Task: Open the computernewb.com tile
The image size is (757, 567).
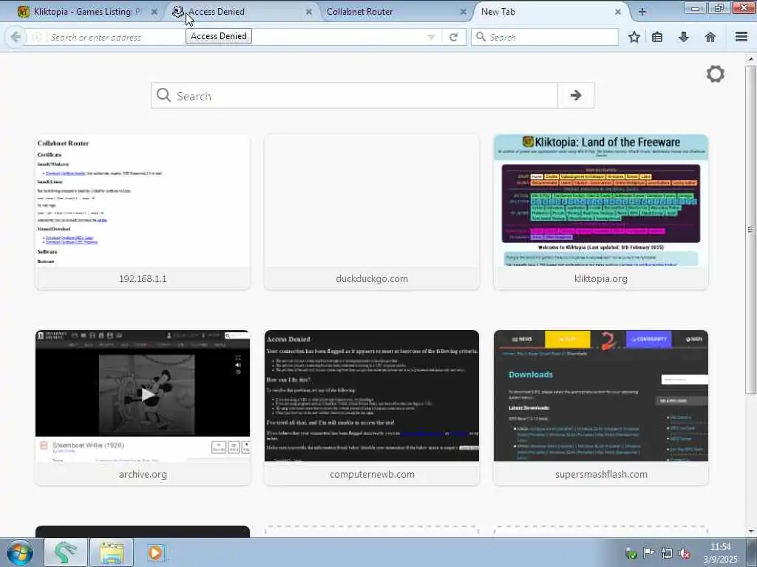Action: (372, 408)
